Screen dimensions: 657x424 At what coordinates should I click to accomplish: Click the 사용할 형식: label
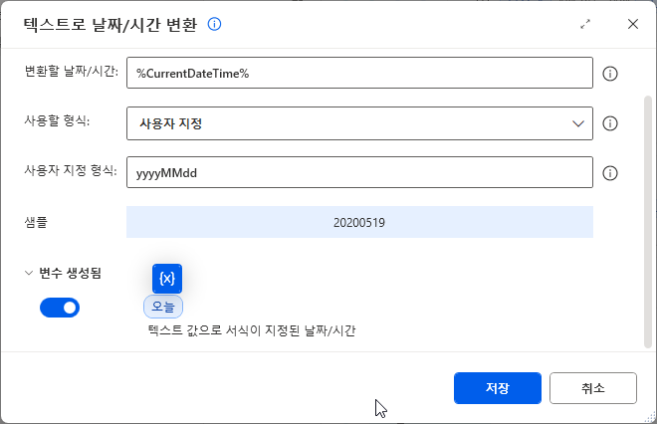(57, 121)
